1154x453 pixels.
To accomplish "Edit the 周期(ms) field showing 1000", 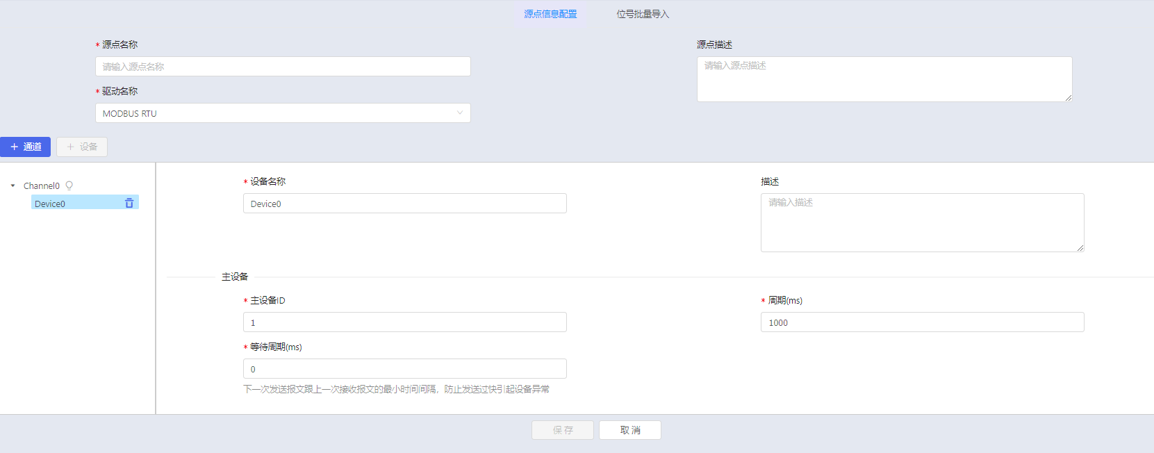I will [922, 322].
